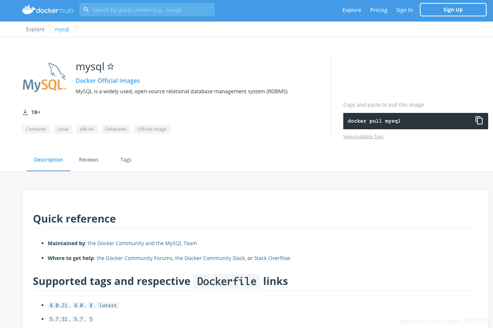Screen dimensions: 493x328
Task: Focus the Docker Hub search field
Action: 147,10
